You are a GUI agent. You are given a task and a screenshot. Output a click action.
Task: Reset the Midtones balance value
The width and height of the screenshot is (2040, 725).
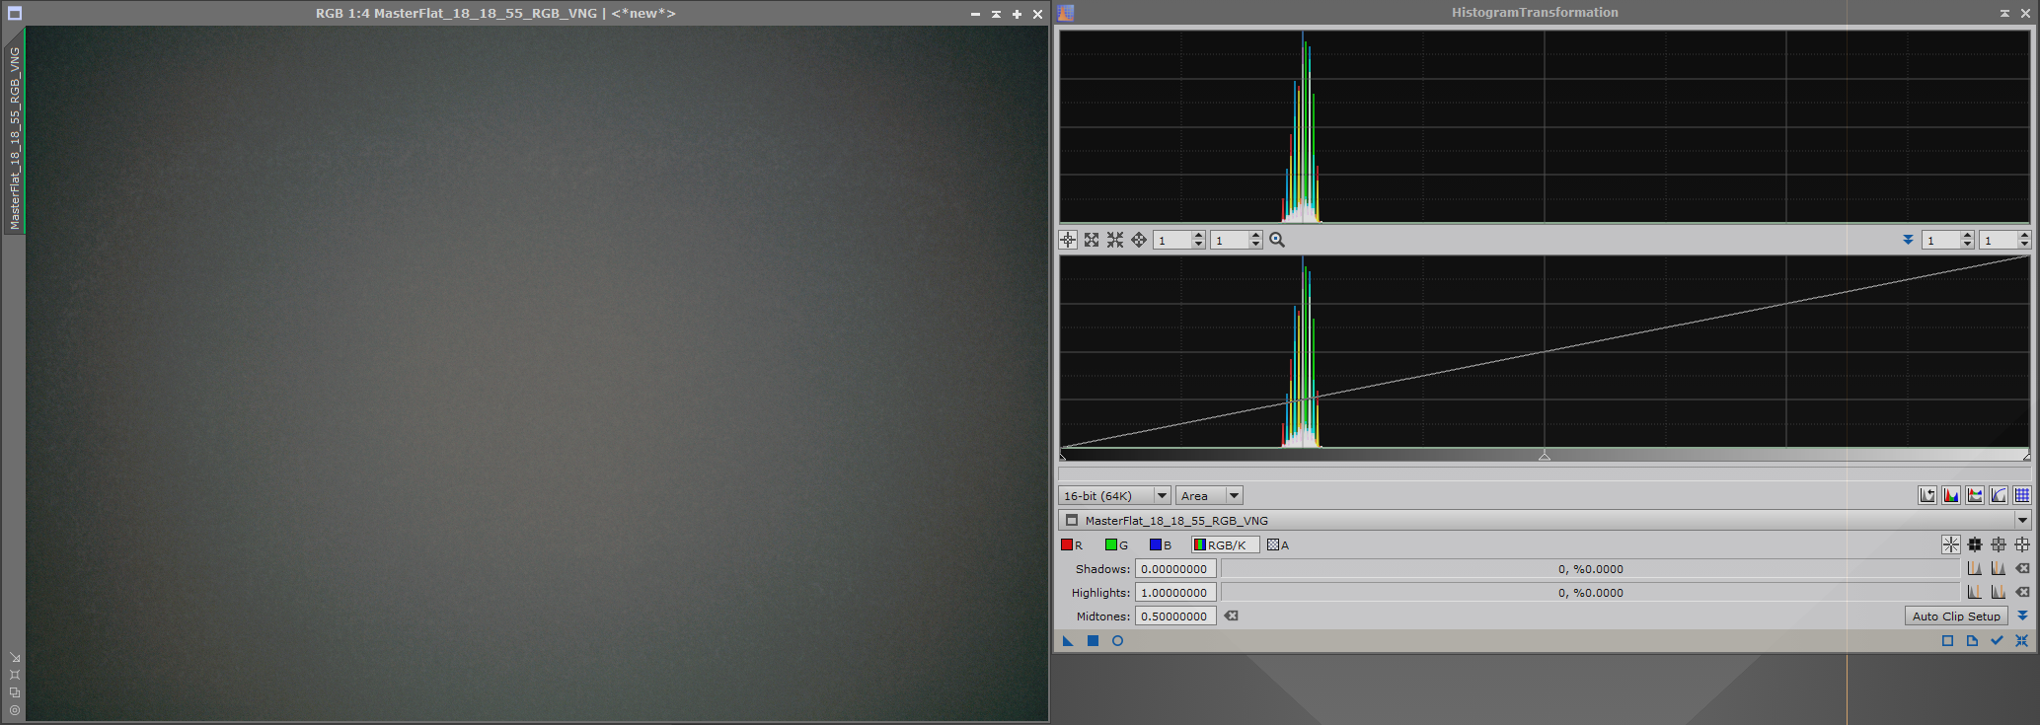pyautogui.click(x=1231, y=616)
